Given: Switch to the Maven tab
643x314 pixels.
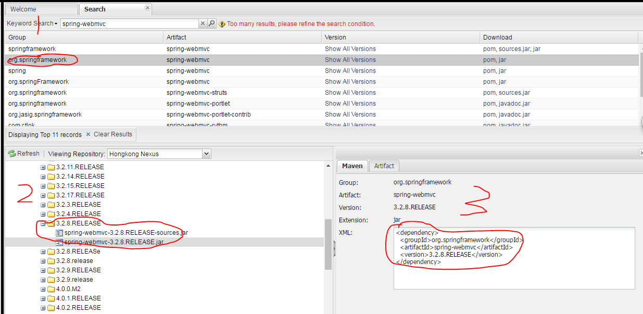Looking at the screenshot, I should (352, 166).
